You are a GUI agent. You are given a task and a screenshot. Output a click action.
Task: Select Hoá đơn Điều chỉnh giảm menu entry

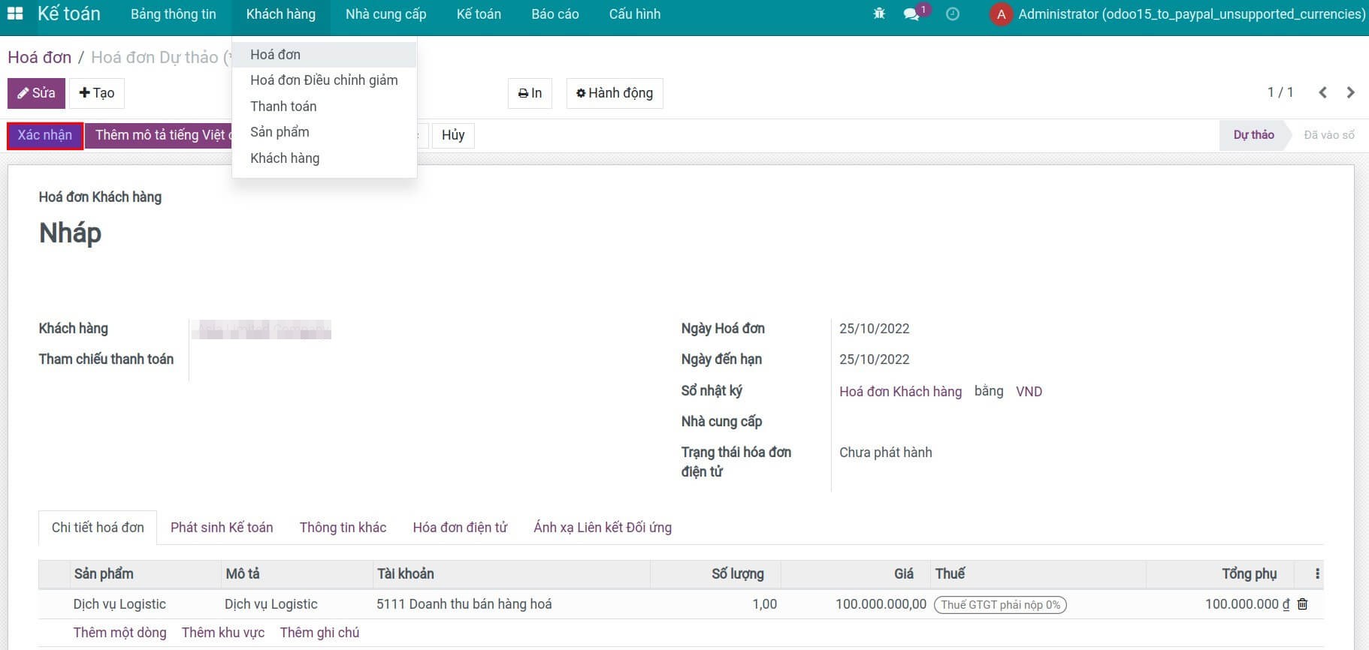click(x=324, y=80)
